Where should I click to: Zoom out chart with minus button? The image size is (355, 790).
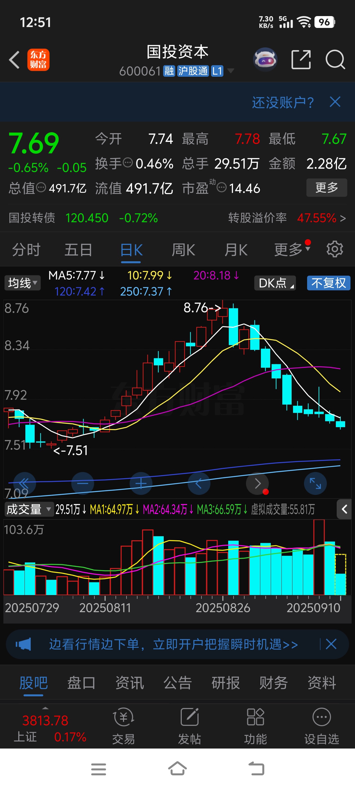[x=83, y=483]
